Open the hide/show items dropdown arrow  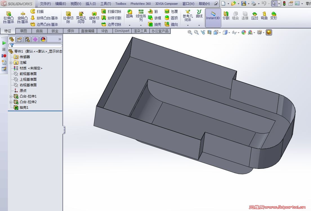click(x=238, y=33)
